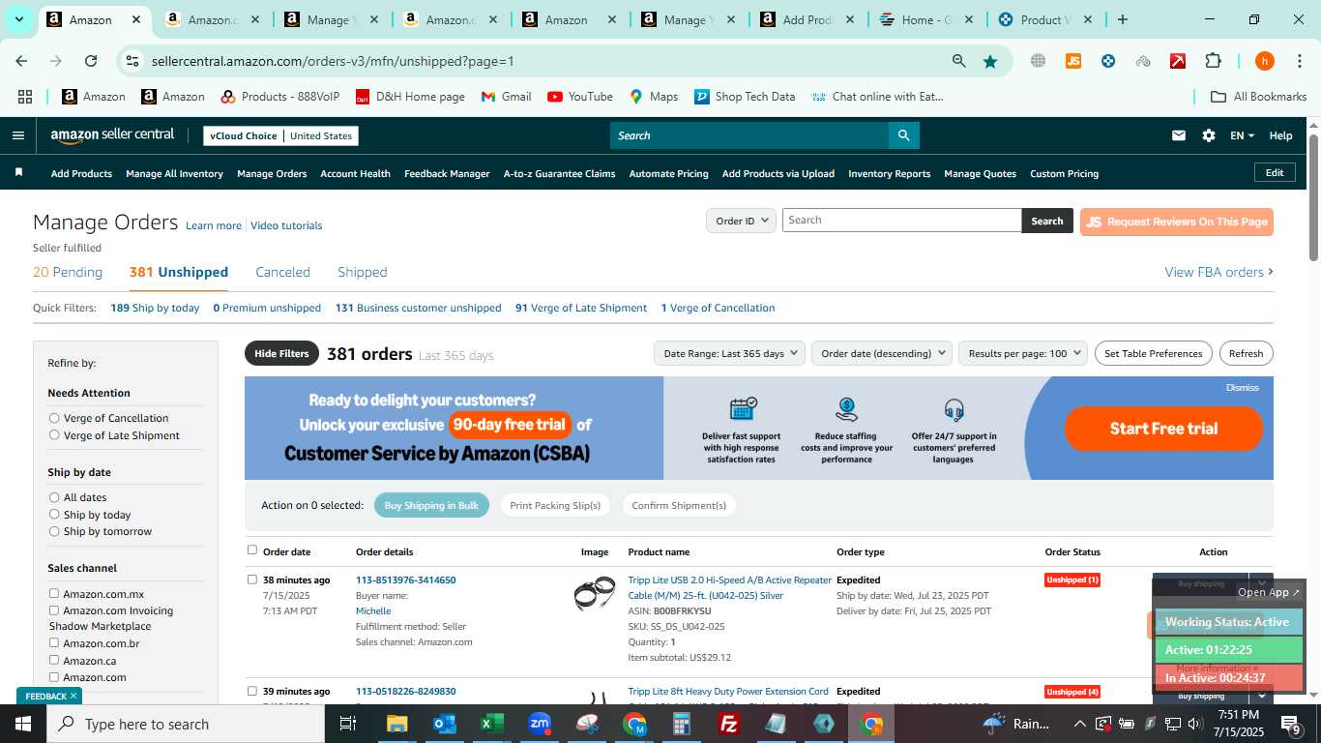Click the bookmark flag icon in the favorites bar
The width and height of the screenshot is (1321, 743).
click(x=18, y=172)
